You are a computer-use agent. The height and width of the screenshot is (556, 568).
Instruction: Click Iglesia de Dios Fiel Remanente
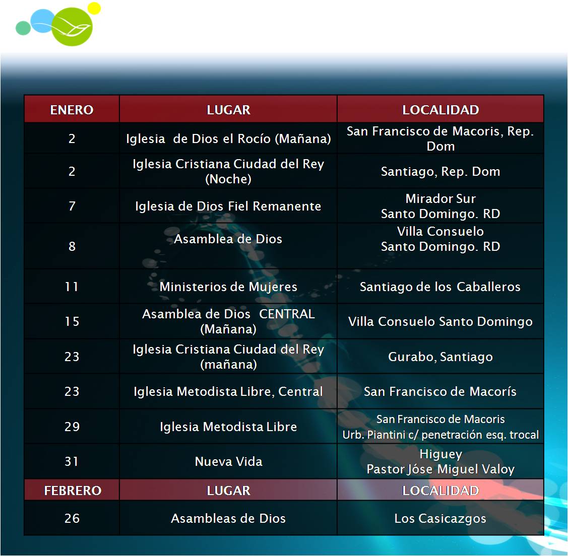click(x=228, y=206)
